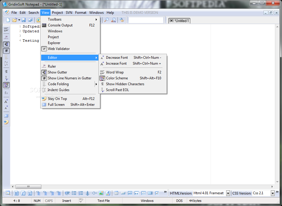Click the spell check ABC status icon
Viewport: 282px width, 206px height.
point(81,200)
